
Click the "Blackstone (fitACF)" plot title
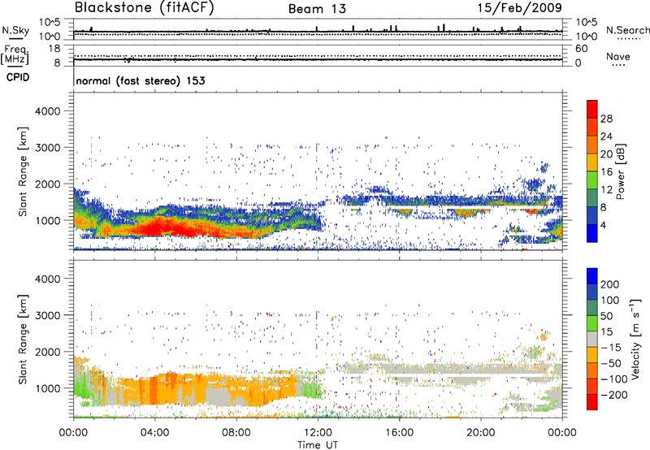point(145,7)
